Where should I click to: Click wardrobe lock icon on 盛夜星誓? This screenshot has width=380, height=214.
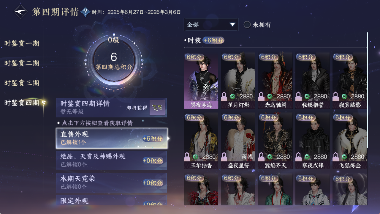click(x=224, y=157)
